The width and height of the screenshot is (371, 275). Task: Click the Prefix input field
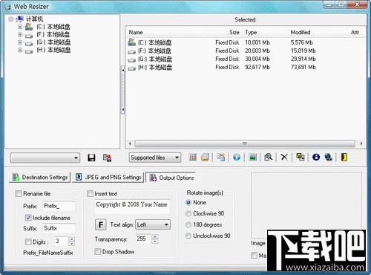coord(59,206)
